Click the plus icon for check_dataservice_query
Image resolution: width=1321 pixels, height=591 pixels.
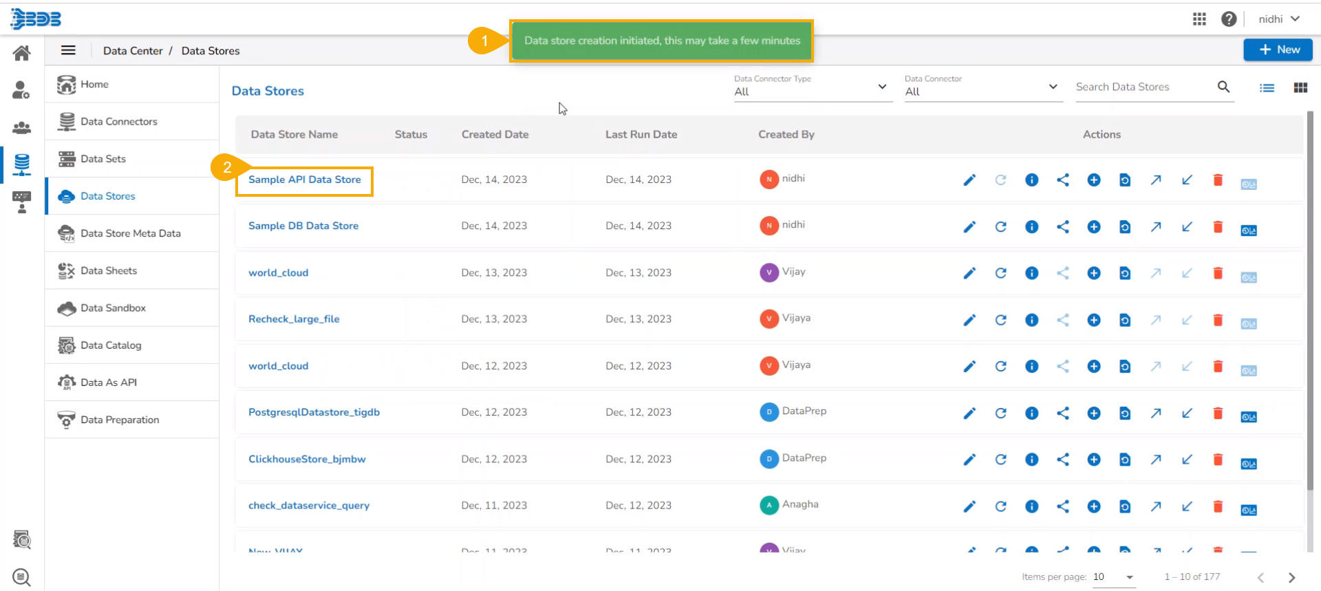[1093, 506]
